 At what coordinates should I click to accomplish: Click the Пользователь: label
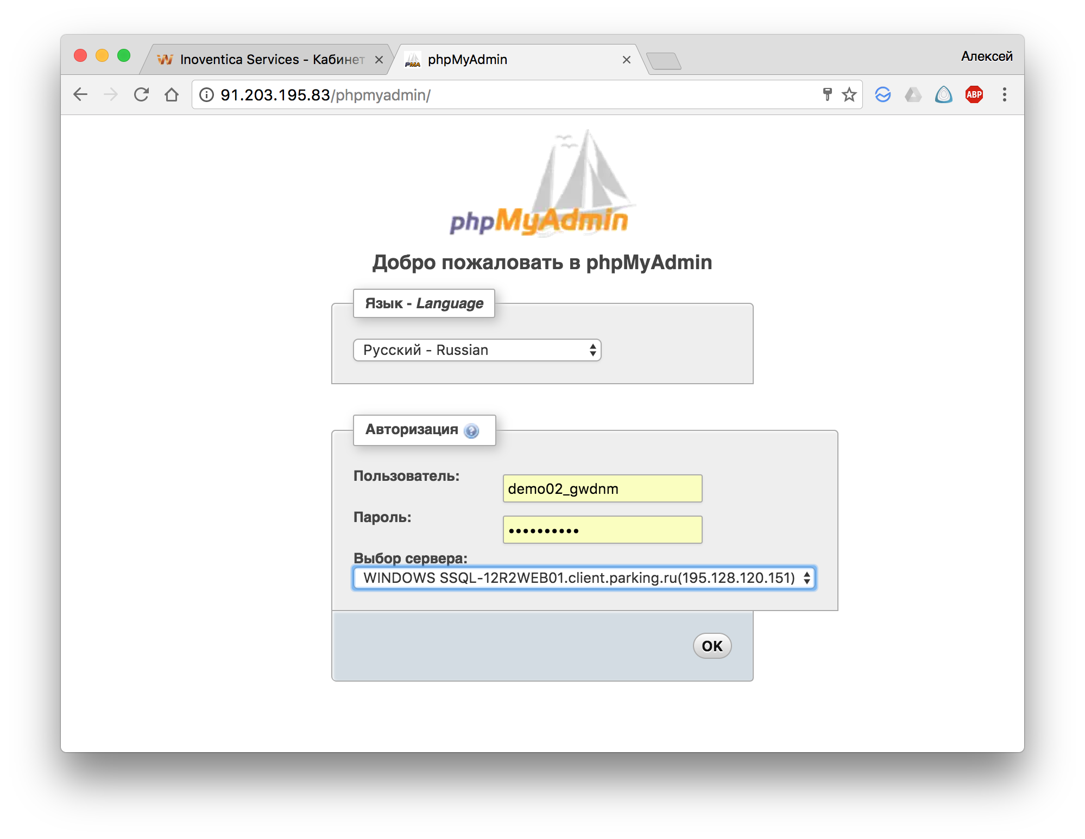(x=406, y=476)
